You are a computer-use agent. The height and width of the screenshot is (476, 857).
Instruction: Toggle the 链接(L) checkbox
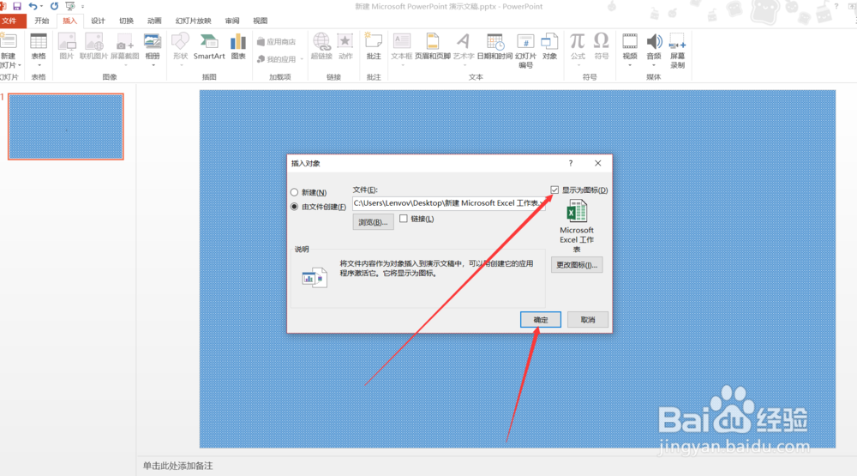click(x=404, y=219)
